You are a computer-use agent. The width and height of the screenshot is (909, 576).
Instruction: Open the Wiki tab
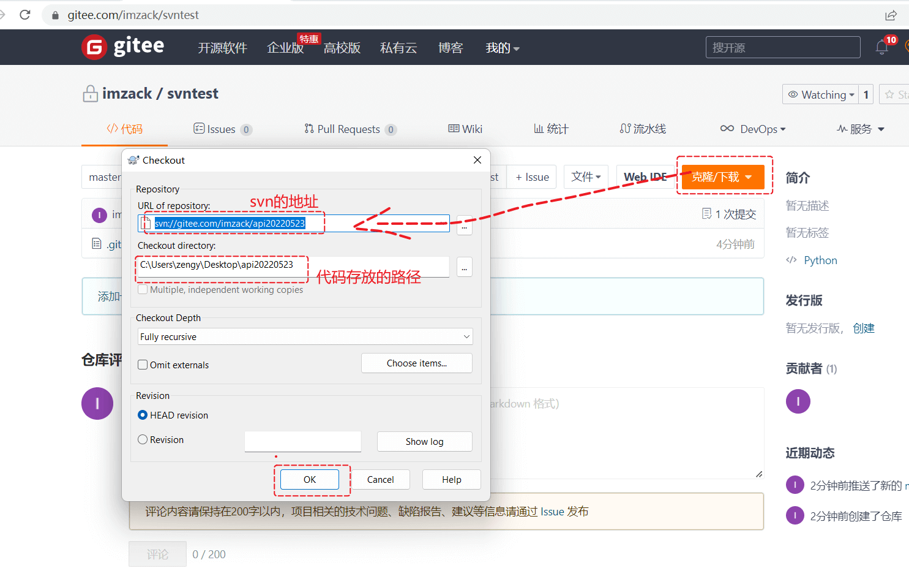[x=465, y=129]
